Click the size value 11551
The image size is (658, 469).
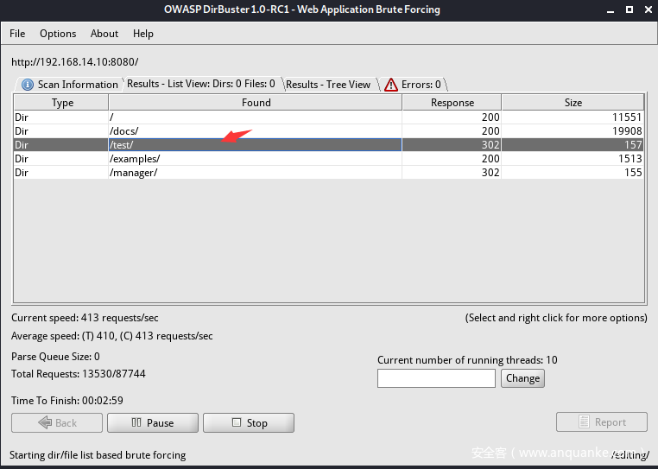pos(627,117)
